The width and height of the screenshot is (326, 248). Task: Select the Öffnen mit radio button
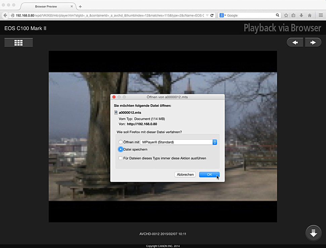pyautogui.click(x=121, y=142)
